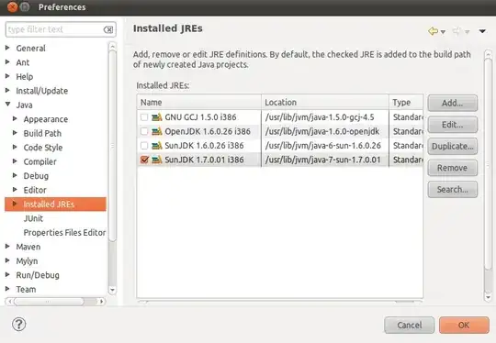Click the forward navigation arrow icon
The width and height of the screenshot is (496, 343).
(x=457, y=31)
